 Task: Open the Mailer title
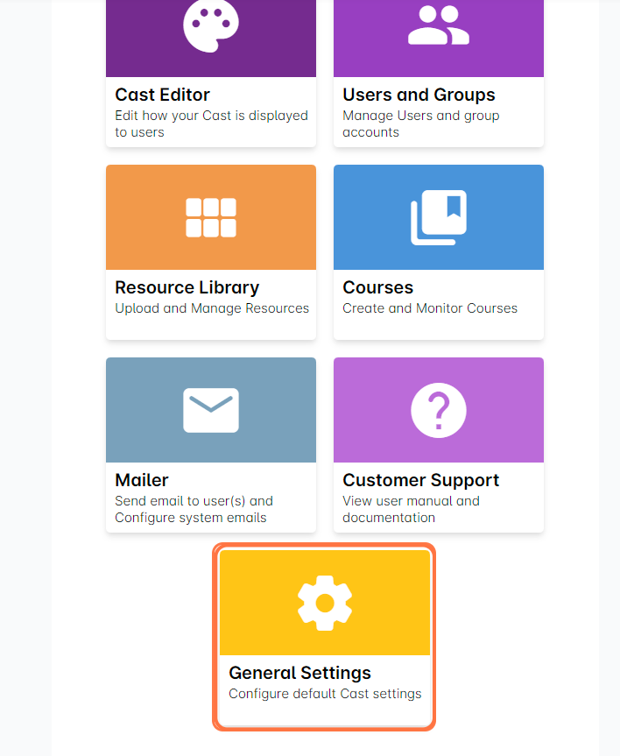click(142, 480)
